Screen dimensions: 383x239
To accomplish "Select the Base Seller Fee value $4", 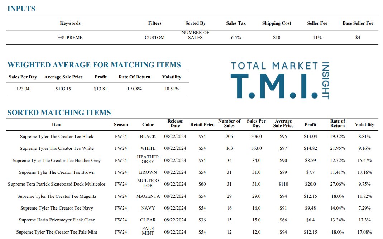I will [358, 37].
